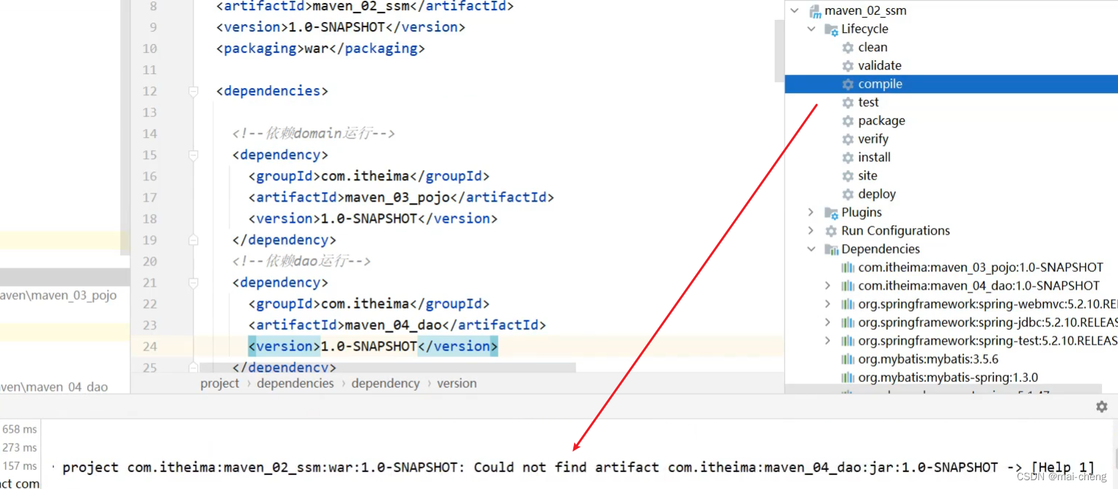Click the gear icon beside test lifecycle
This screenshot has width=1118, height=489.
pos(848,103)
